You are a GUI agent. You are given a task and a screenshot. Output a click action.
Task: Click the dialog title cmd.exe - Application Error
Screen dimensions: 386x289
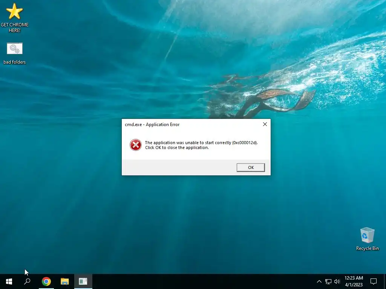pyautogui.click(x=152, y=125)
